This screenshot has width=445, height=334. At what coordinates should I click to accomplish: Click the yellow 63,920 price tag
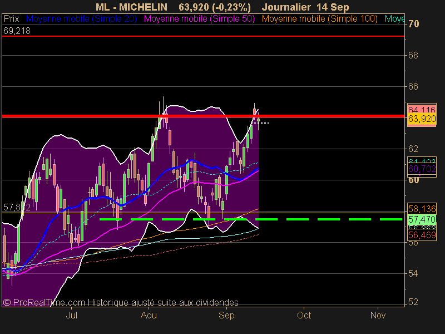coord(422,119)
